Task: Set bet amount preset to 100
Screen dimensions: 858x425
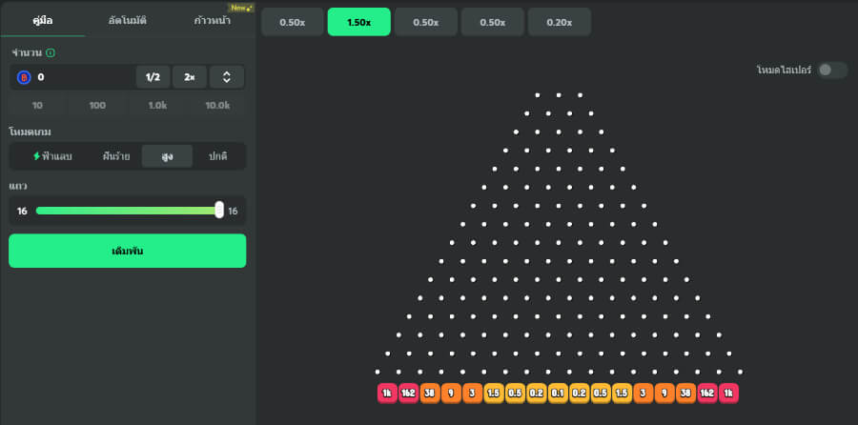Action: pyautogui.click(x=97, y=105)
